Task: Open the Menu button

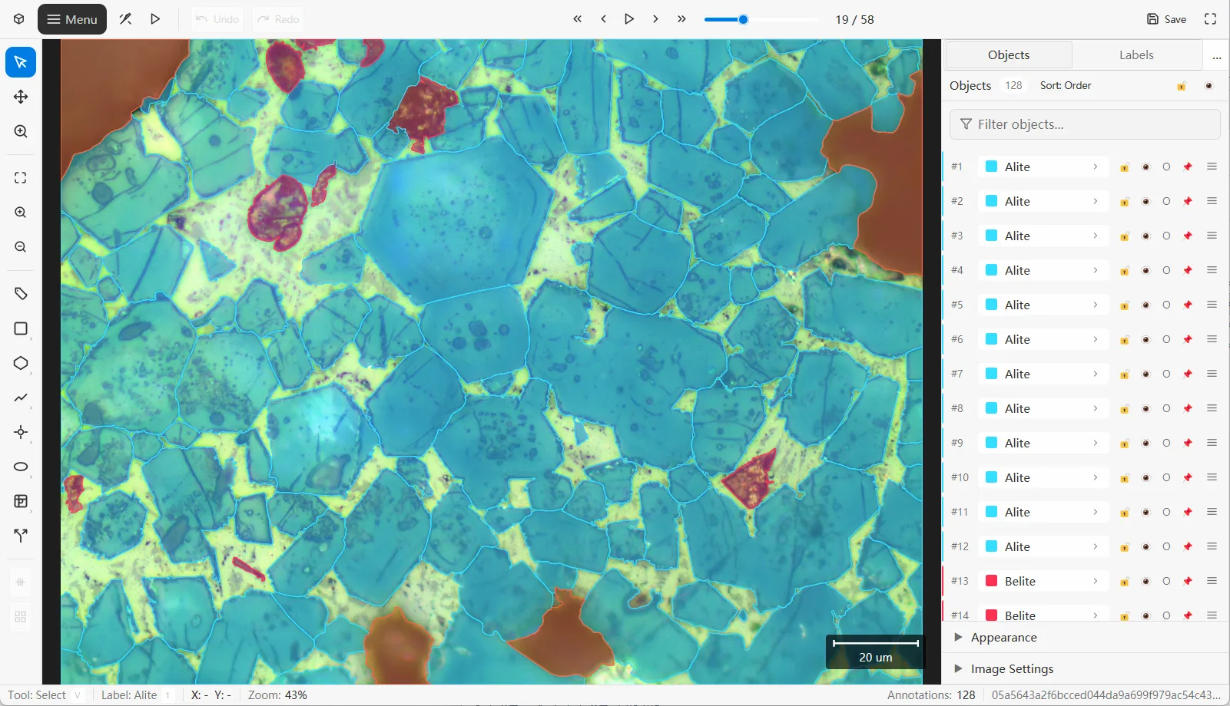Action: coord(72,19)
